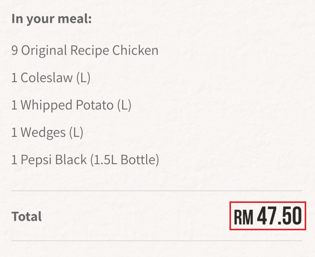315x257 pixels.
Task: Click the 47.50 amount in the total
Action: click(x=279, y=216)
